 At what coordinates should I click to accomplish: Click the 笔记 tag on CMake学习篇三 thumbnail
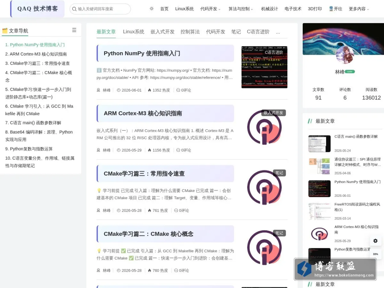click(279, 173)
